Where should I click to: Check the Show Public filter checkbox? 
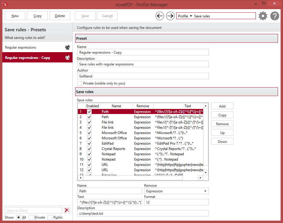pos(50,217)
